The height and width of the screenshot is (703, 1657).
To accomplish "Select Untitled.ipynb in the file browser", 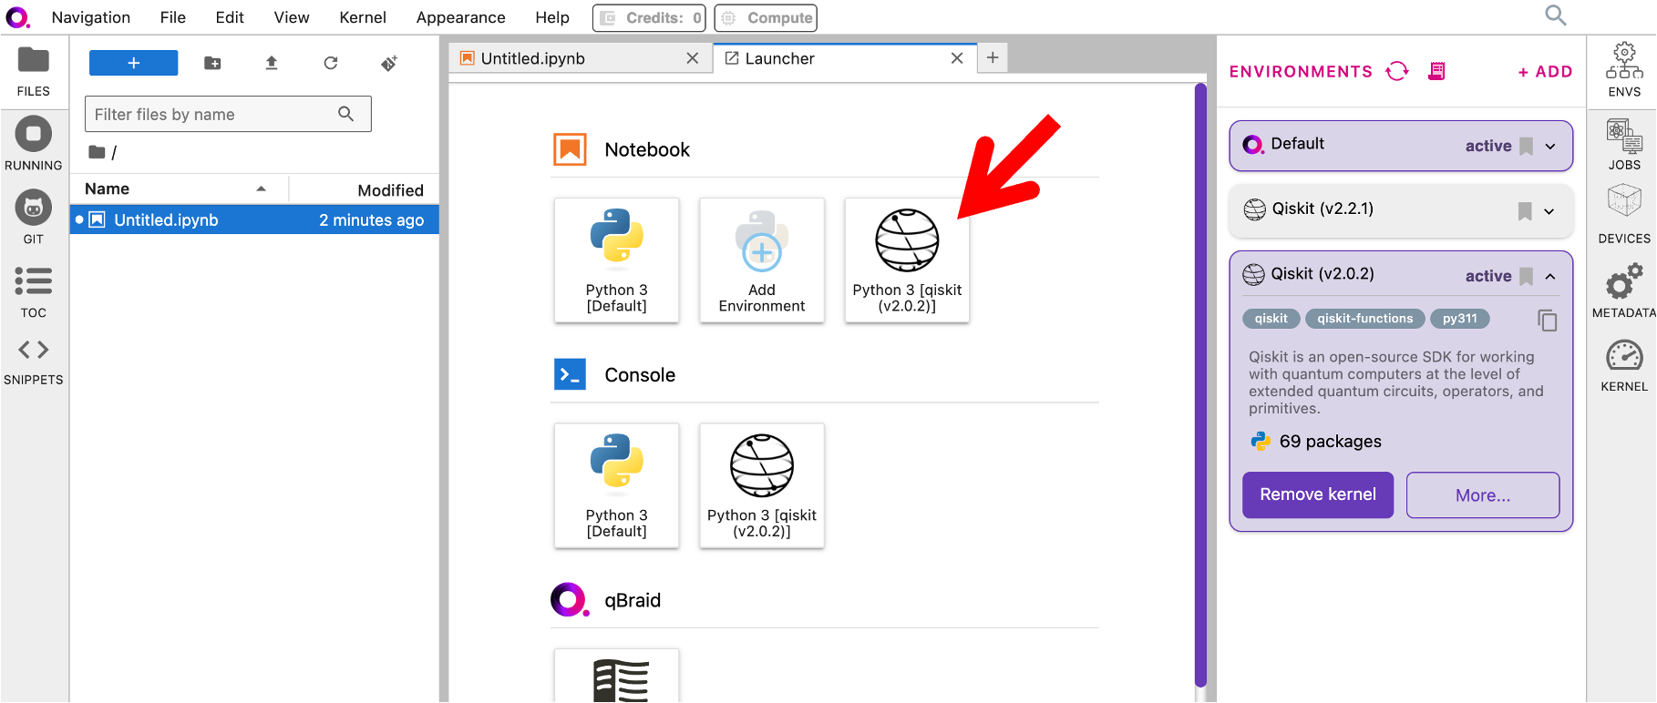I will 255,219.
